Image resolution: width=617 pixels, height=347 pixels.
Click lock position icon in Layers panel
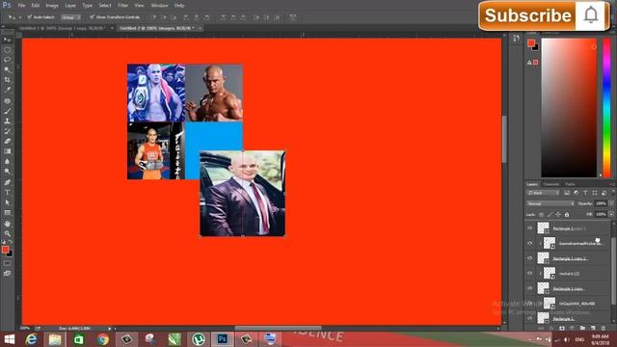click(x=558, y=215)
